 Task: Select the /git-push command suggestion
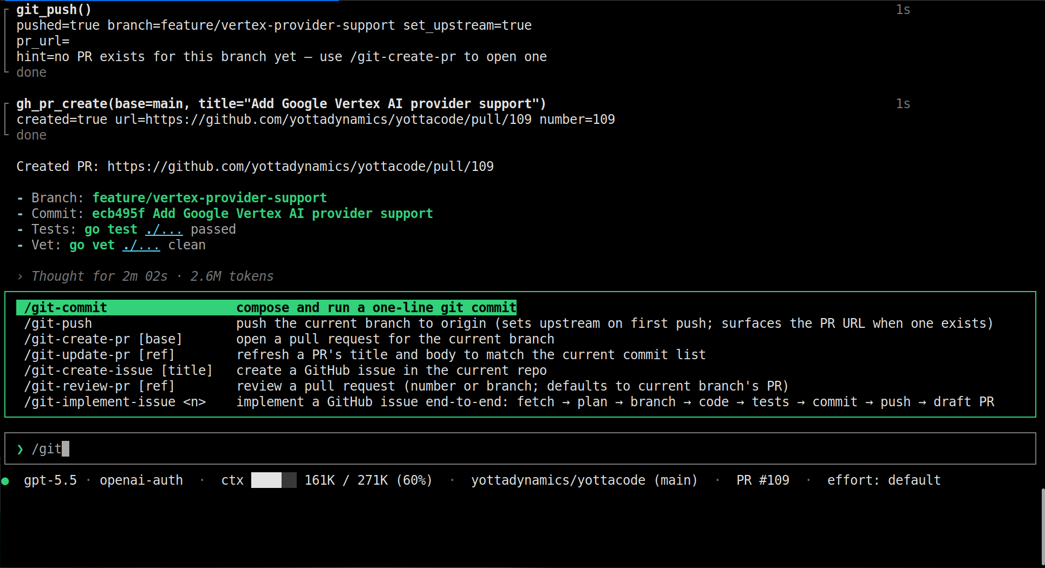(x=508, y=323)
